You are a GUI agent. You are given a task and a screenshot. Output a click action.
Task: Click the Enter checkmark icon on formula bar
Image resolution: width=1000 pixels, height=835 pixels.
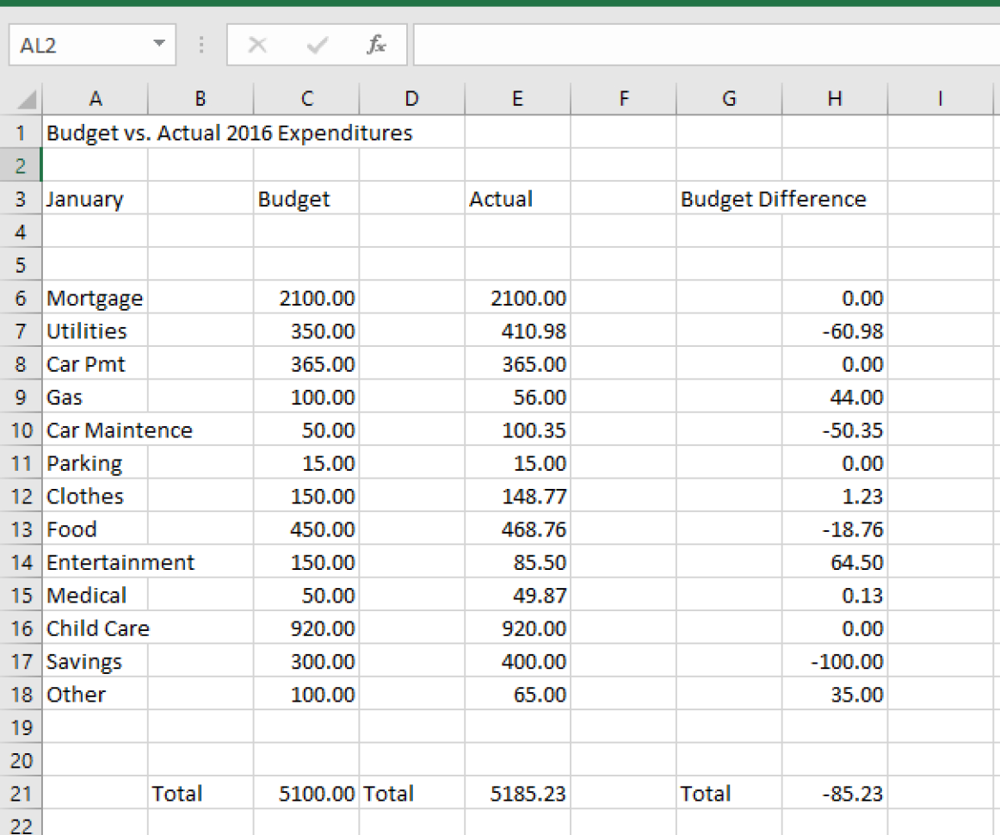[x=317, y=45]
